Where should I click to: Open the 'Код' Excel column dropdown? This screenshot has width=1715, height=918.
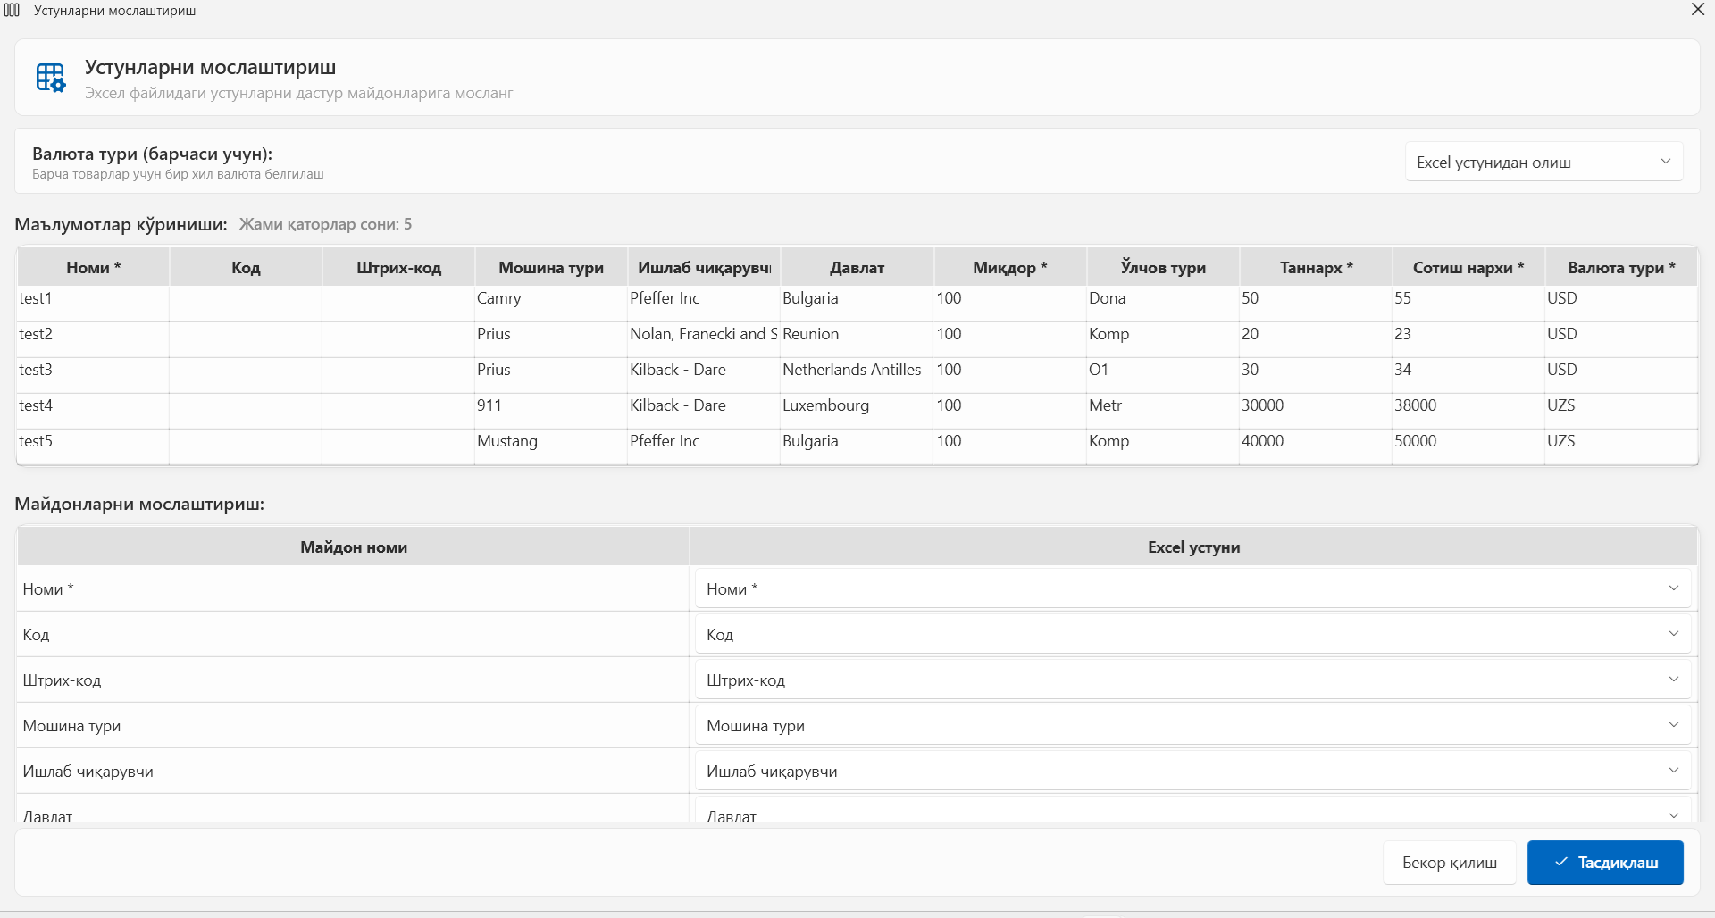coord(1193,634)
